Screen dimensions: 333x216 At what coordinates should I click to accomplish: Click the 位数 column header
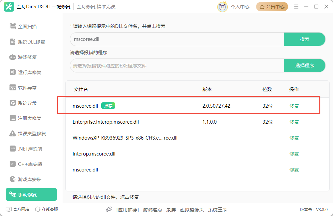click(267, 89)
